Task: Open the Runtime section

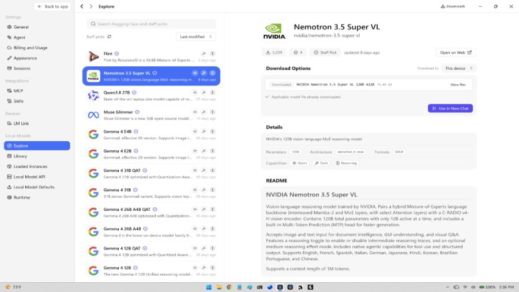Action: click(x=21, y=197)
